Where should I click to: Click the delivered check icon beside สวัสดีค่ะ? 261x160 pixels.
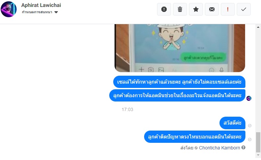click(x=249, y=126)
